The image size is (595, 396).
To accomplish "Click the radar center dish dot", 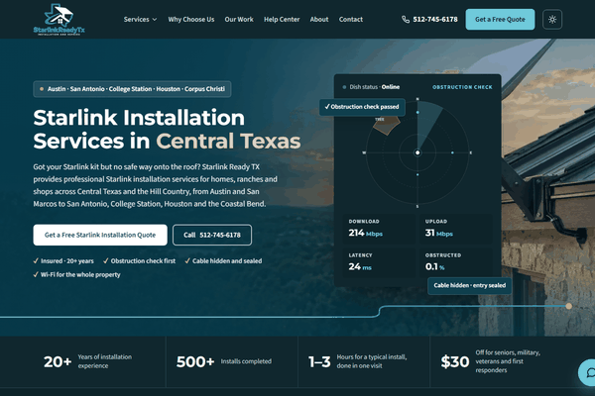I will pos(417,152).
